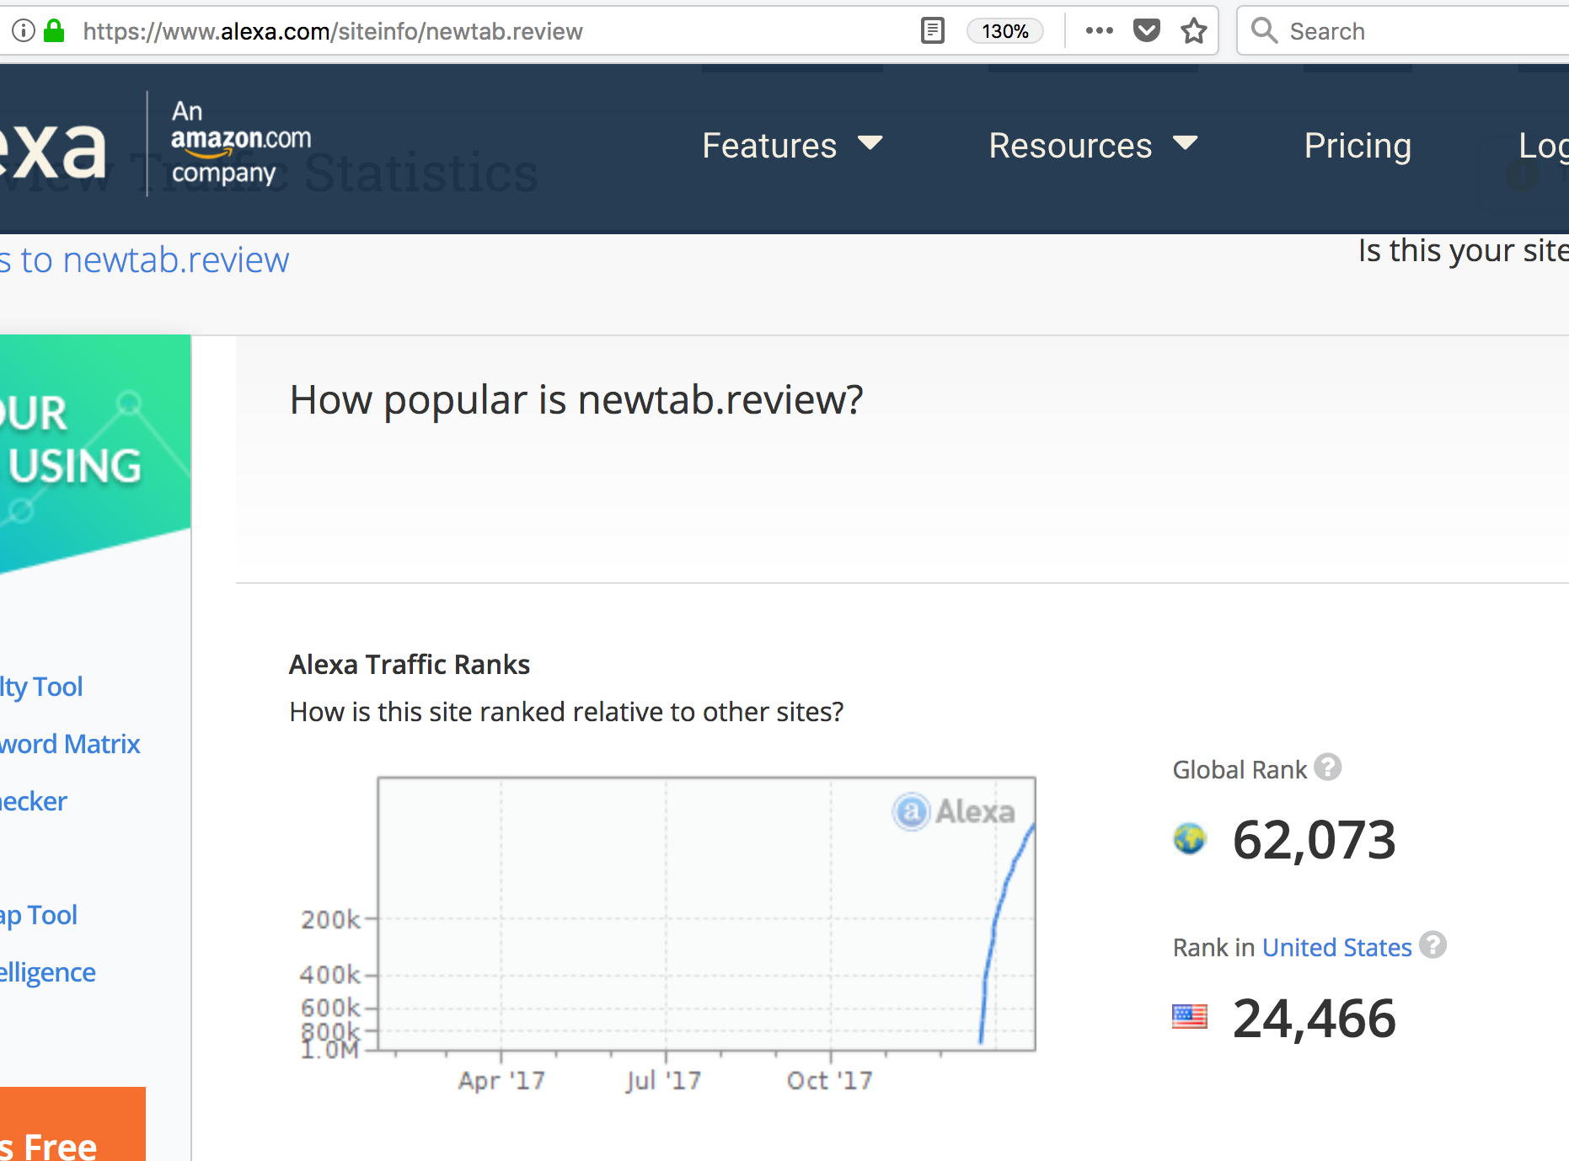Viewport: 1569px width, 1161px height.
Task: Open the page actions three-dot menu
Action: [1099, 31]
